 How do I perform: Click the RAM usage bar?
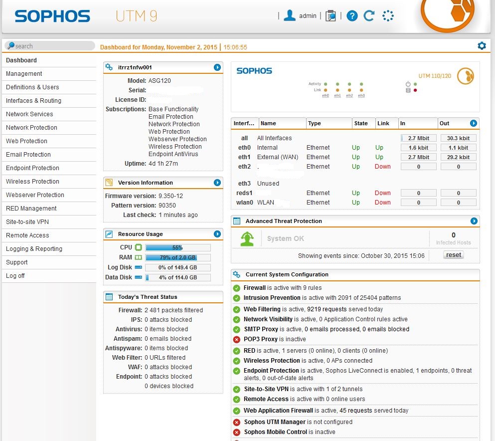click(178, 257)
